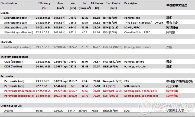195x117 pixels.
Task: Select test centre 'ISFH (8/19)'
Action: (110, 18)
